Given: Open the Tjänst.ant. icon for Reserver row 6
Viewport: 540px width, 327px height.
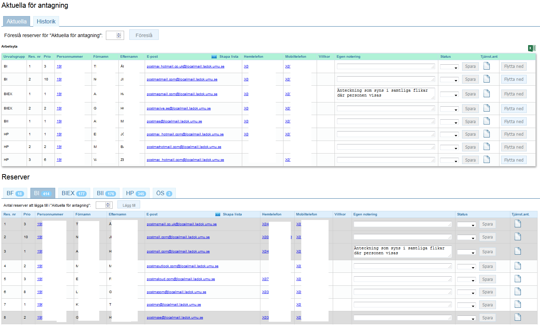Looking at the screenshot, I should [x=518, y=291].
